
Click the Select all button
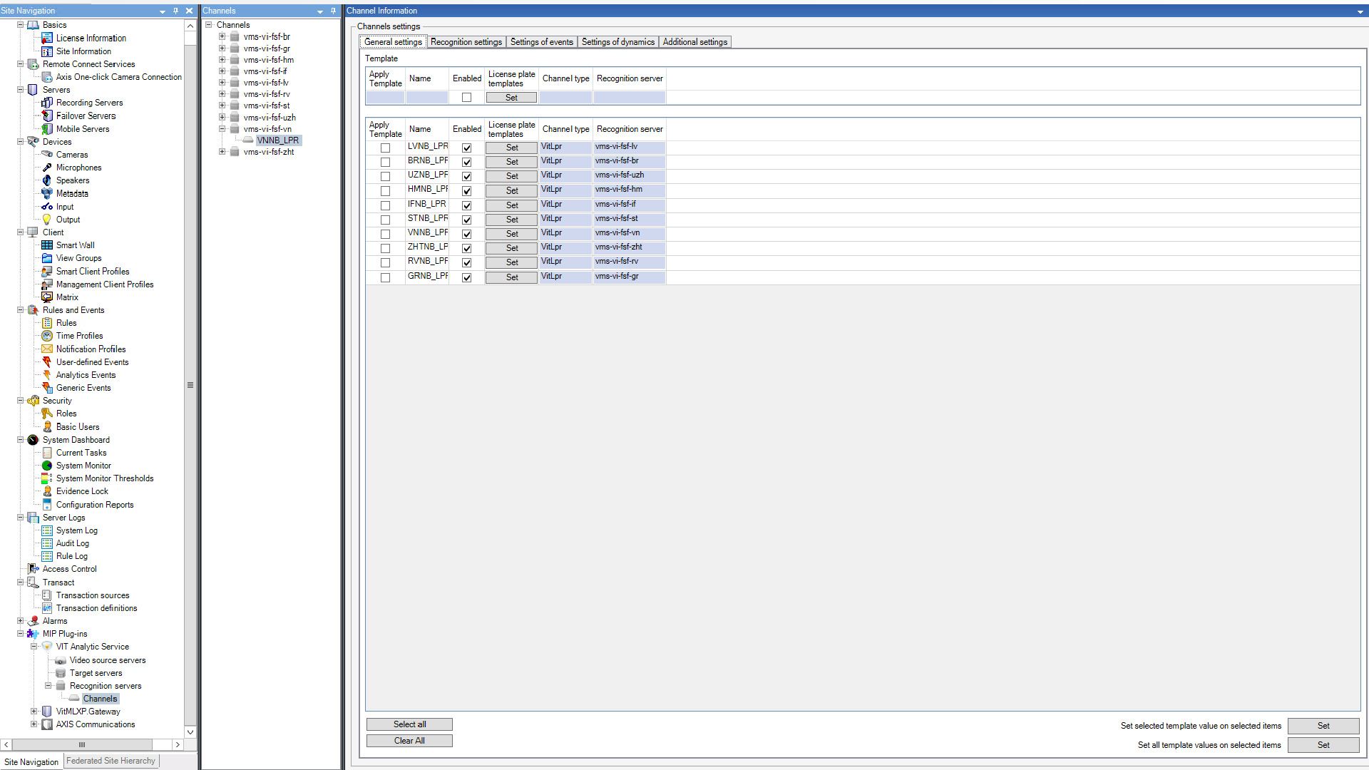409,724
